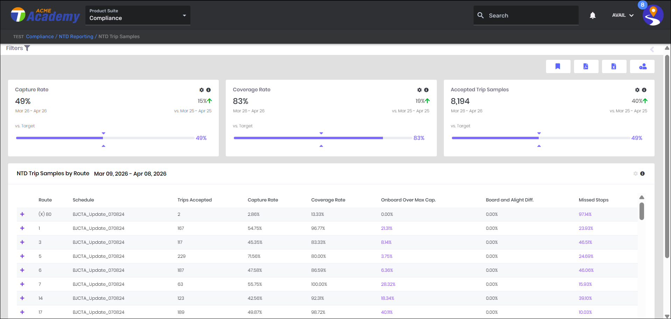Screen dimensions: 671x319
Task: Open the notifications bell
Action: click(x=592, y=15)
